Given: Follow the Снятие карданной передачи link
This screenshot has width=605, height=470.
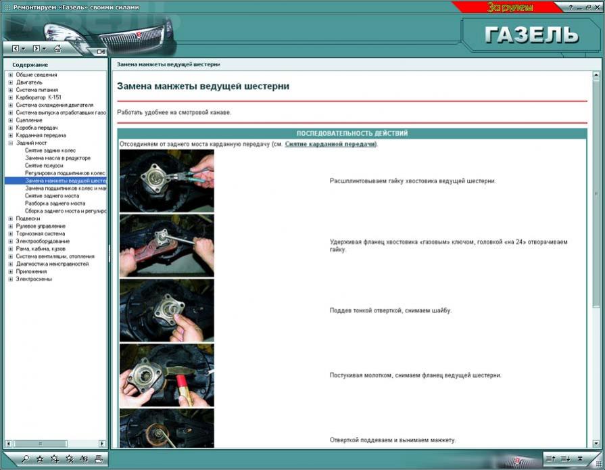Looking at the screenshot, I should tap(331, 144).
